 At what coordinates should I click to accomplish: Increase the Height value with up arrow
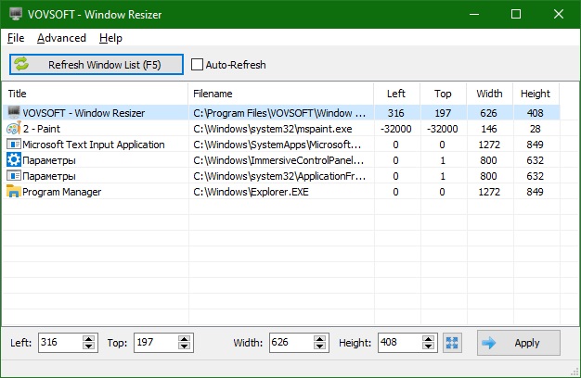point(428,339)
